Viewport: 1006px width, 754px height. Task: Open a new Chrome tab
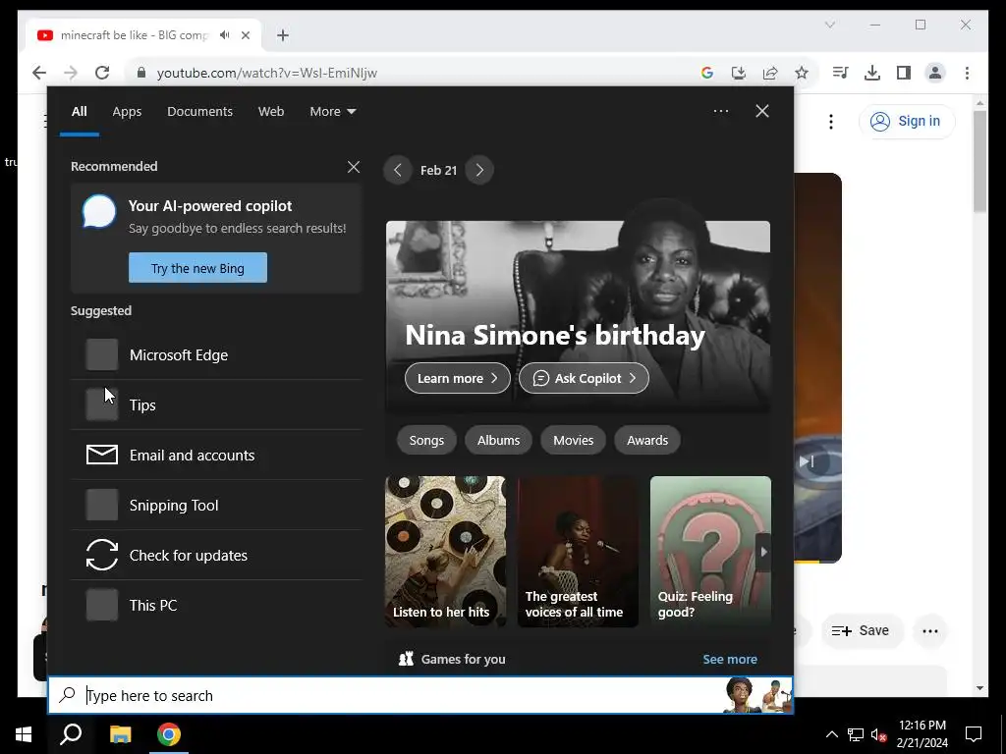(x=283, y=35)
